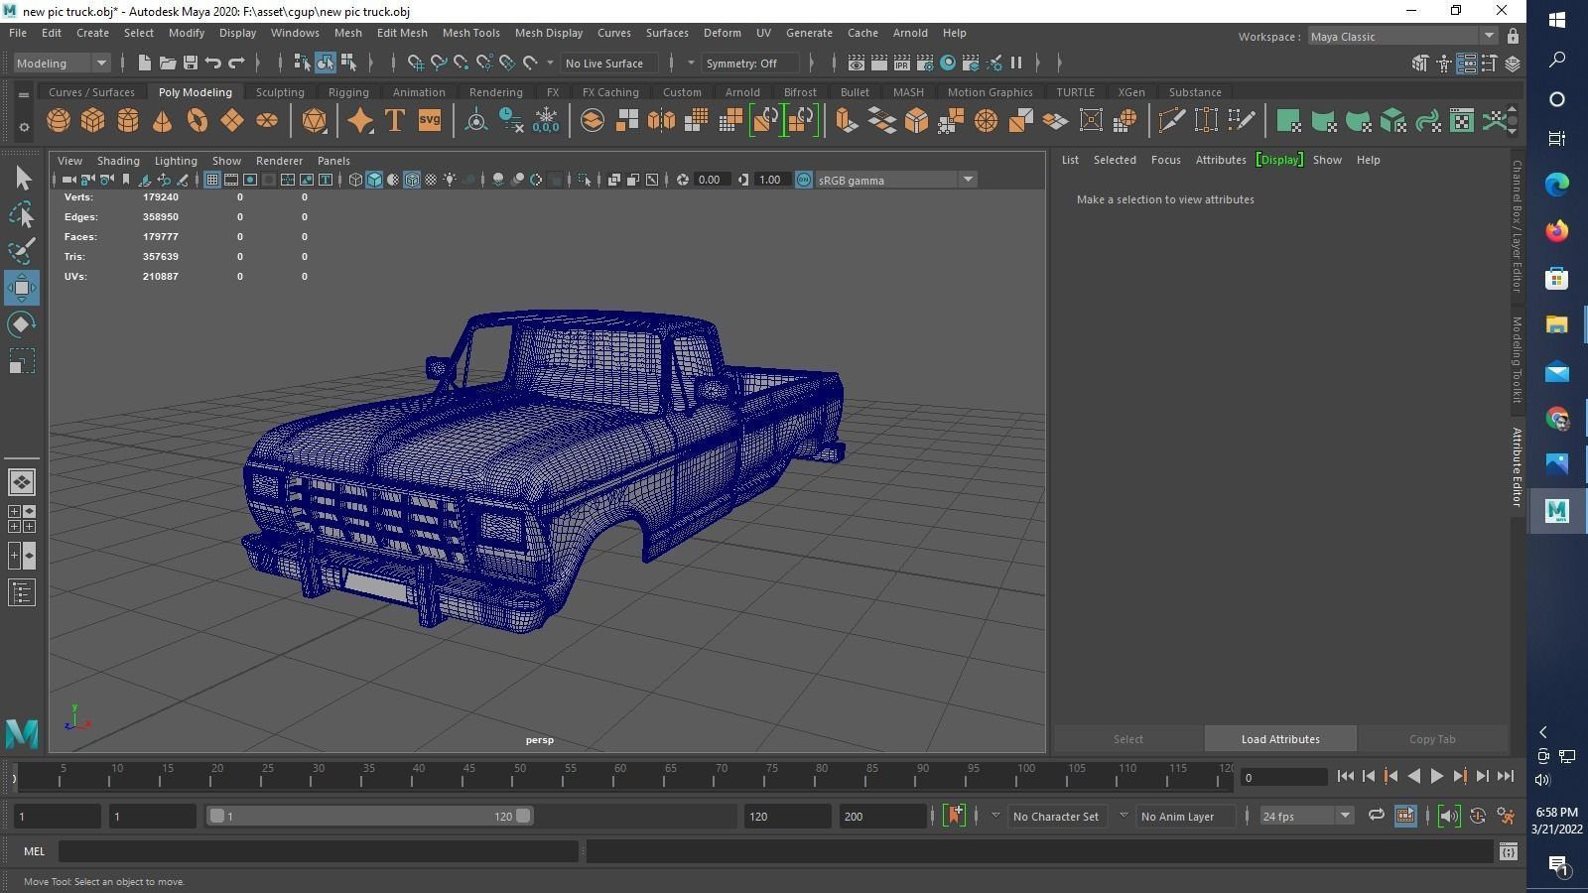Switch to the Rigging shelf tab
This screenshot has width=1588, height=893.
point(348,91)
